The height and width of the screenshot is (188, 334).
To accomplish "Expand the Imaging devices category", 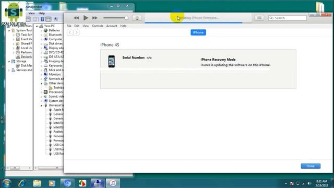I will pos(42,62).
